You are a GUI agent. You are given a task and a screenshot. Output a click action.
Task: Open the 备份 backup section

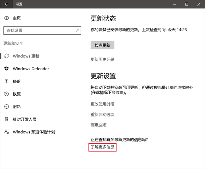[17, 81]
